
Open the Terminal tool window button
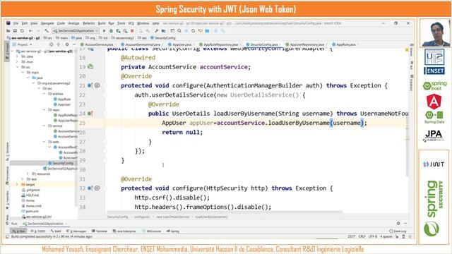(x=100, y=231)
